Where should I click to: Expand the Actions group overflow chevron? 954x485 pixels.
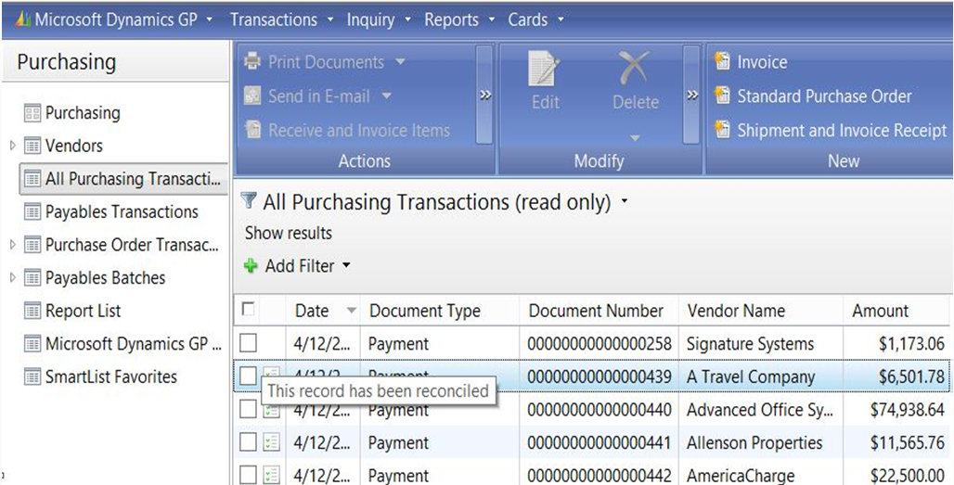click(x=485, y=95)
